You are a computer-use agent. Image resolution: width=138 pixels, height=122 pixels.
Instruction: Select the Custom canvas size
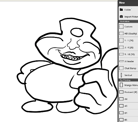click(x=128, y=27)
